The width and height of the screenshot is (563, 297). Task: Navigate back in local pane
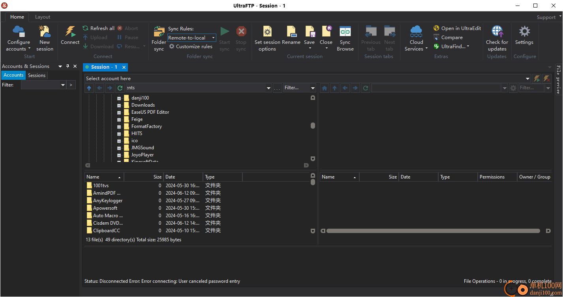coord(99,88)
